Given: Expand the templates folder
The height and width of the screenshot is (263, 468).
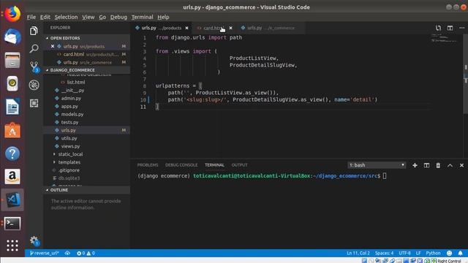Looking at the screenshot, I should coord(69,162).
